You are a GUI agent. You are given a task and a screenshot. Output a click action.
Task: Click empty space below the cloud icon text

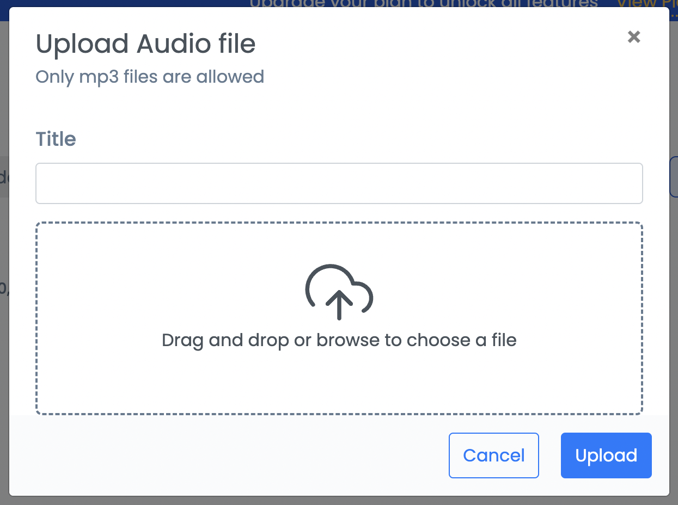(x=339, y=381)
